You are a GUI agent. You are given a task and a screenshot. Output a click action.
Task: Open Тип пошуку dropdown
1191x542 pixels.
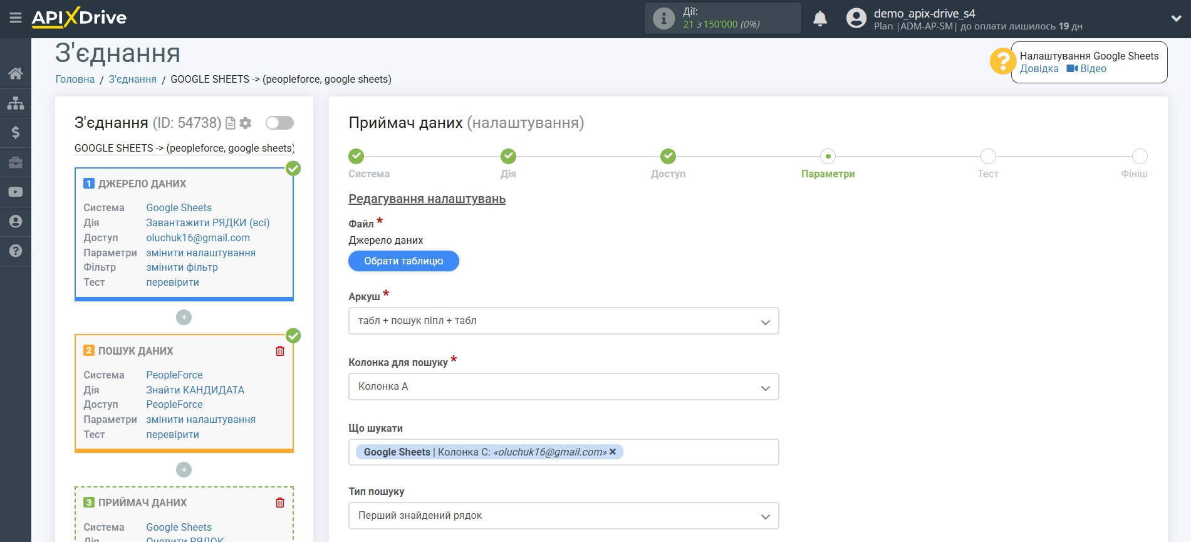563,516
